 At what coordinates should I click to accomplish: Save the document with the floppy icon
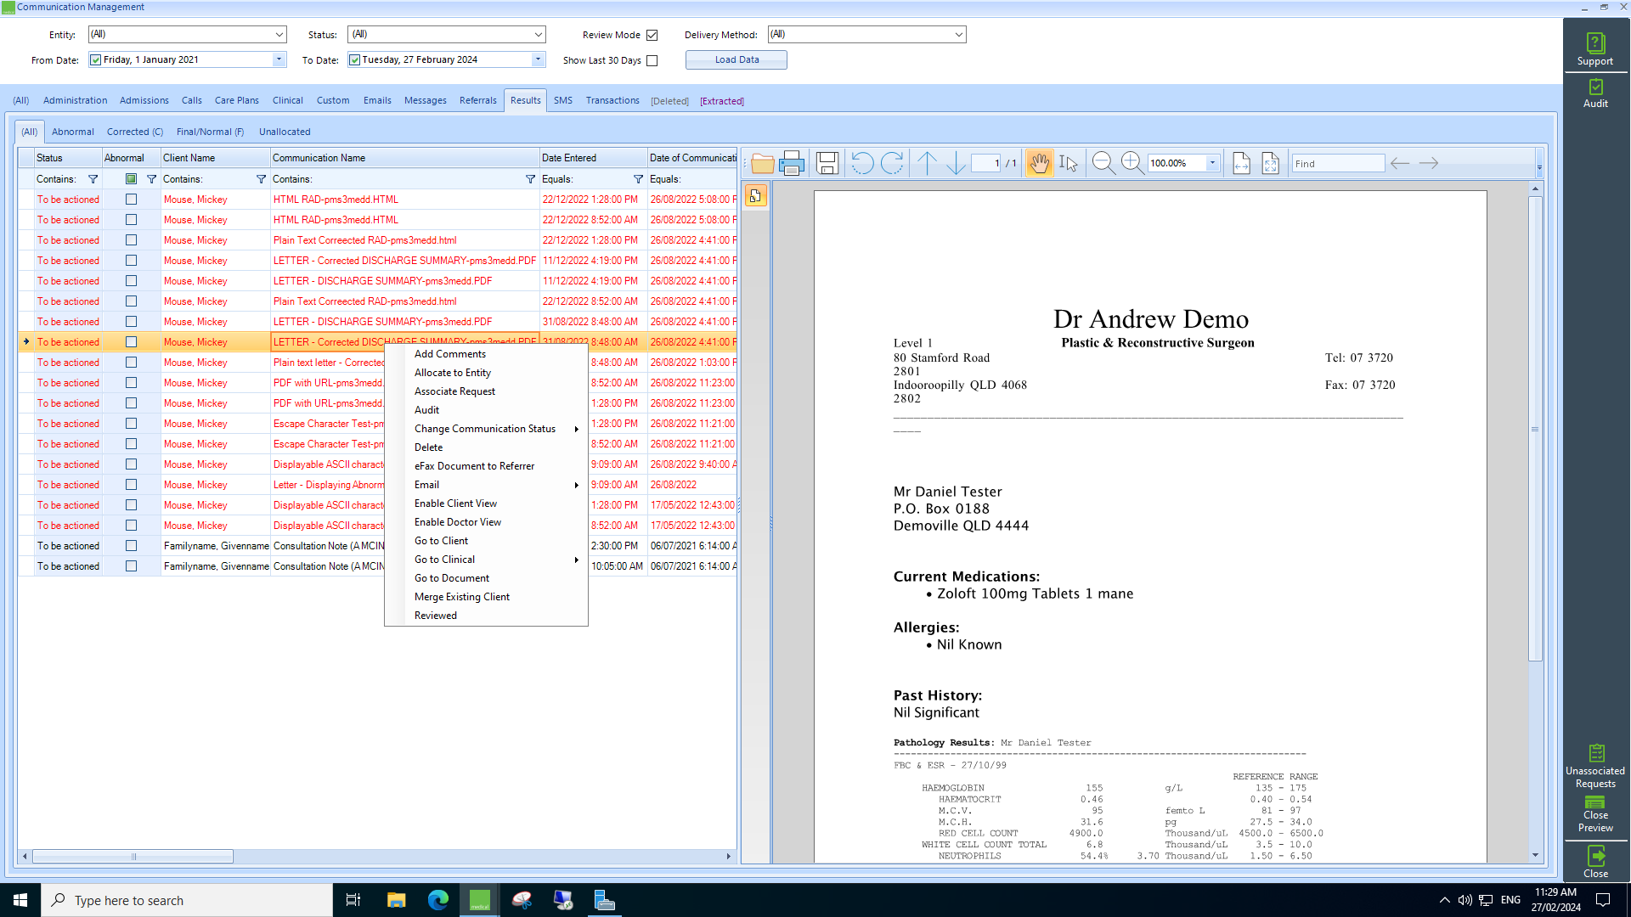(x=827, y=163)
